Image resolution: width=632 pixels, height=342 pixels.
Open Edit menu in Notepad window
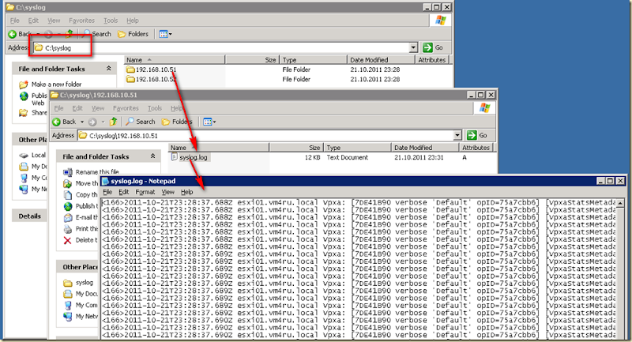coord(124,192)
